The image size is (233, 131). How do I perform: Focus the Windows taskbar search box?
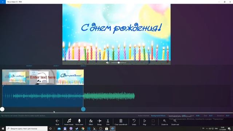pos(27,128)
